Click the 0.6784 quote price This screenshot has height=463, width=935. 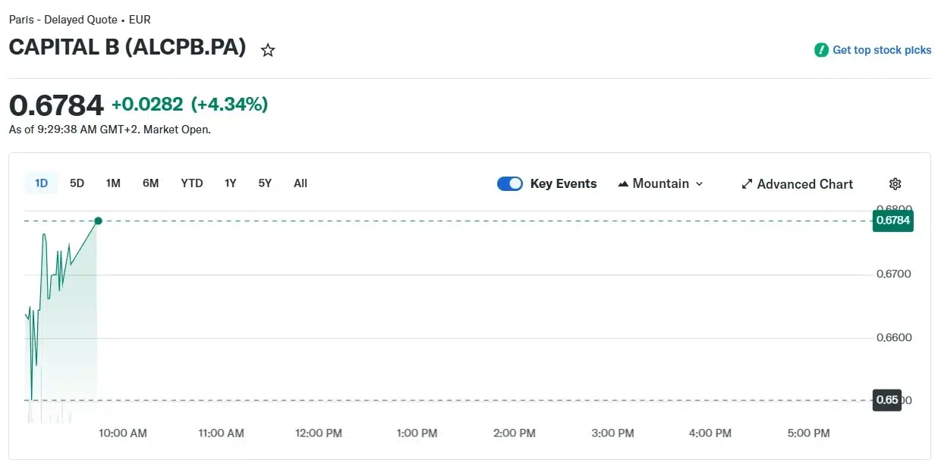(x=56, y=105)
